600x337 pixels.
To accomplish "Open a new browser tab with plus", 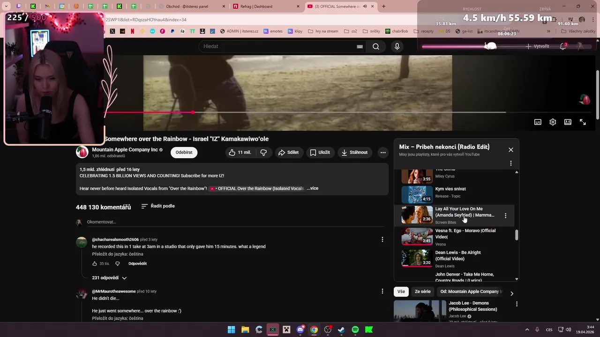I will click(x=383, y=6).
